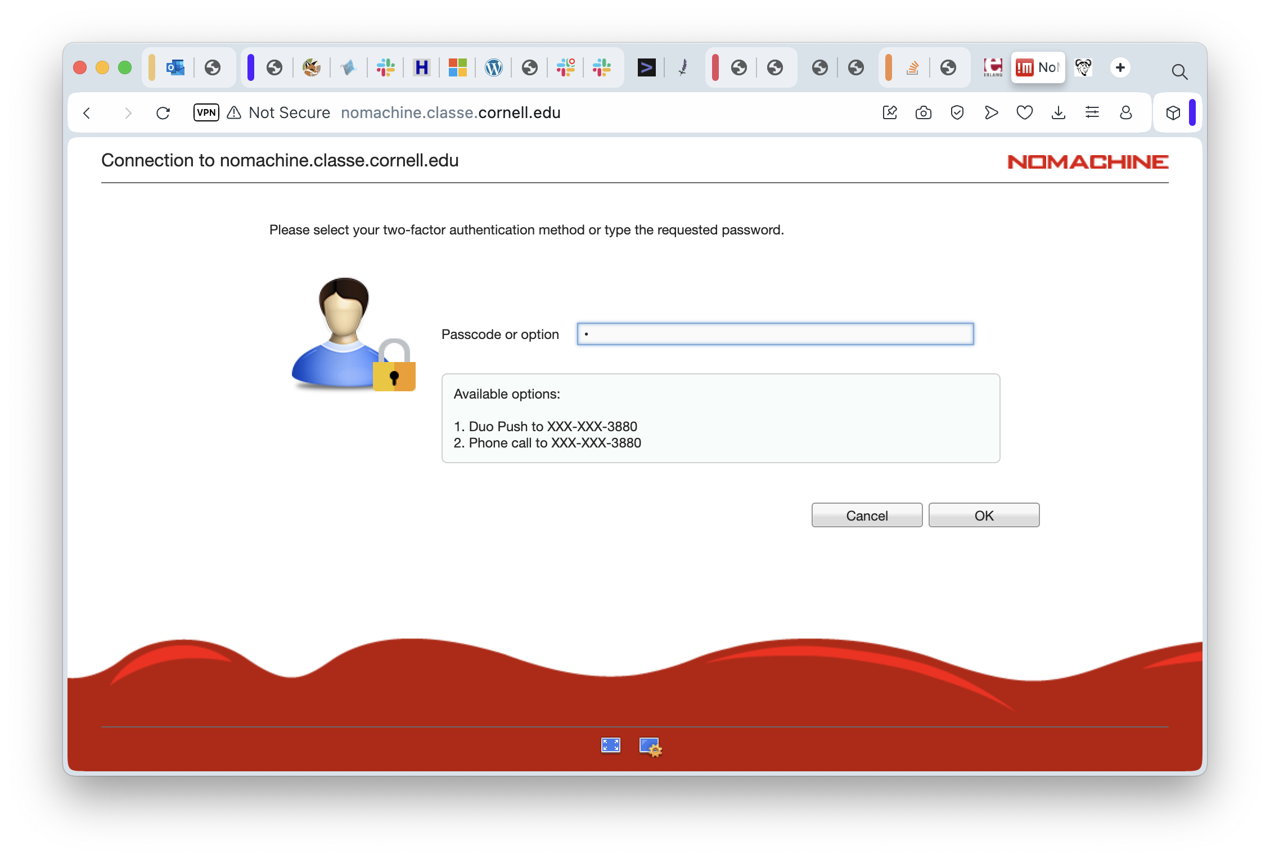1270x859 pixels.
Task: Switch to the WordPress tab
Action: pyautogui.click(x=493, y=68)
